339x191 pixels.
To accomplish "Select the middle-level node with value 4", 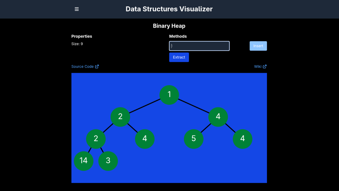I will [145, 139].
